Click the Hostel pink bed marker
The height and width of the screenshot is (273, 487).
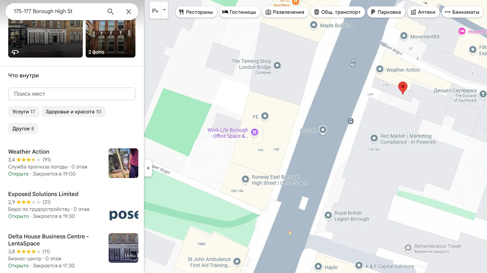click(x=462, y=31)
